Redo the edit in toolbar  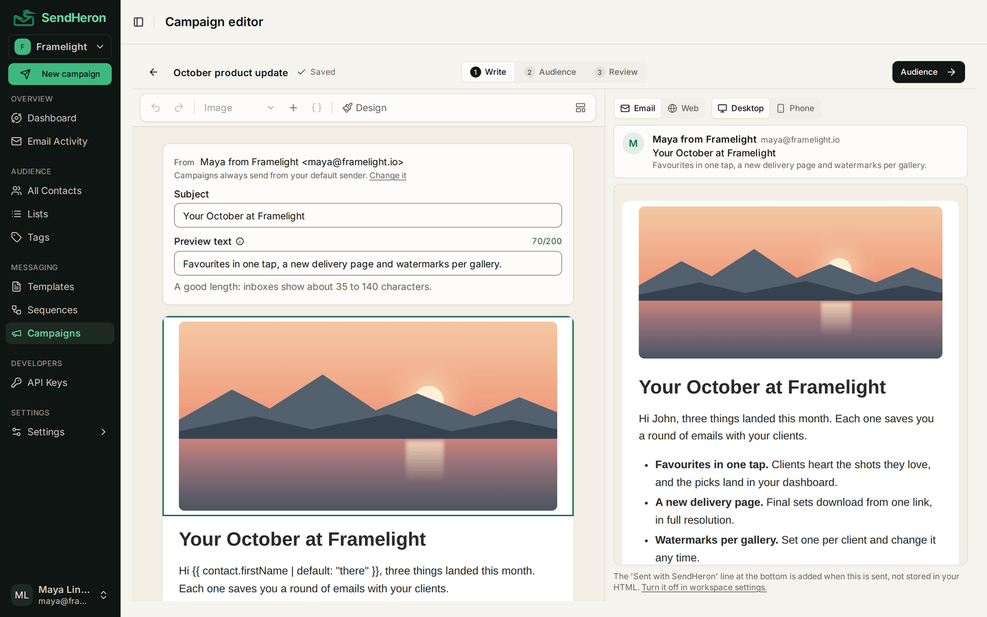point(179,108)
